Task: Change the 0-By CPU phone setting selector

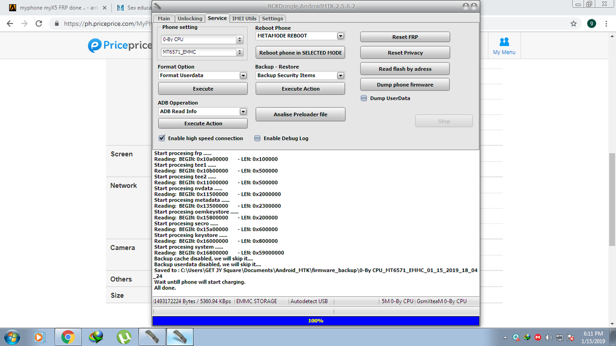Action: pyautogui.click(x=202, y=39)
